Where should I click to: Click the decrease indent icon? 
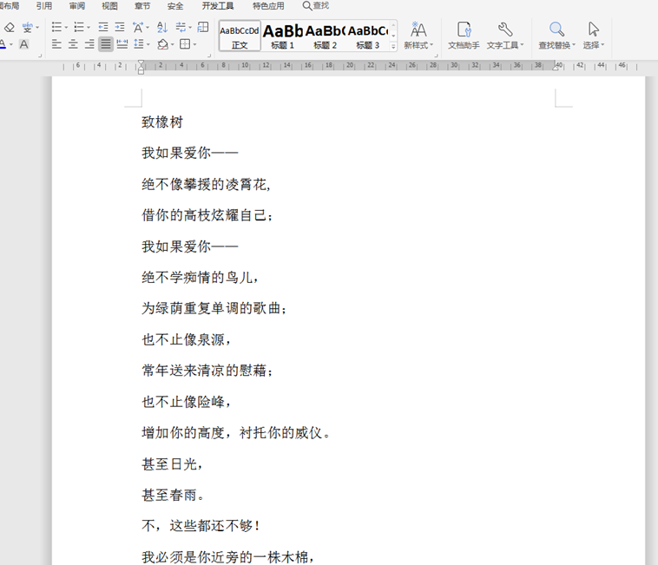(x=102, y=27)
